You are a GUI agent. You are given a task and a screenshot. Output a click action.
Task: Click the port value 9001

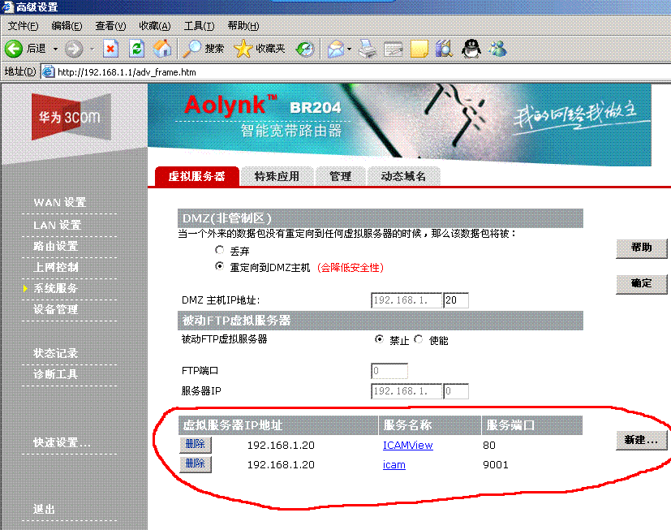coord(496,465)
